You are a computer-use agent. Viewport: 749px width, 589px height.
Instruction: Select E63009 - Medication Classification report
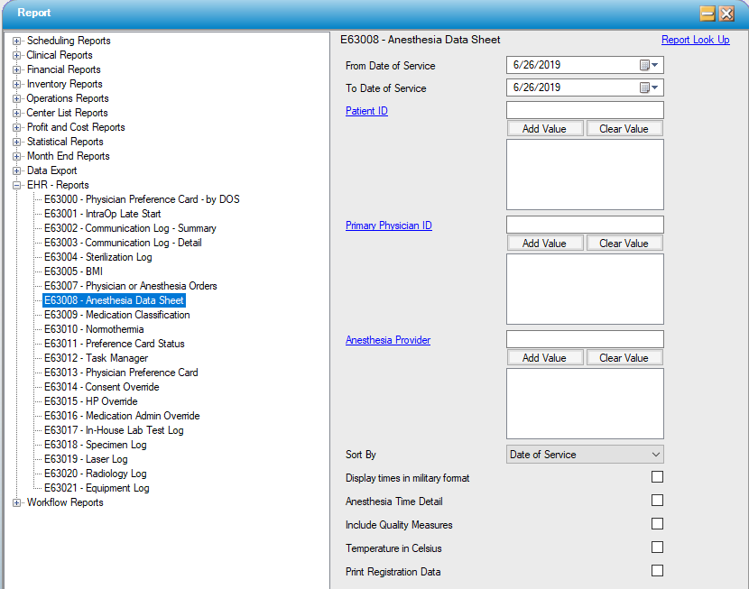pos(116,315)
